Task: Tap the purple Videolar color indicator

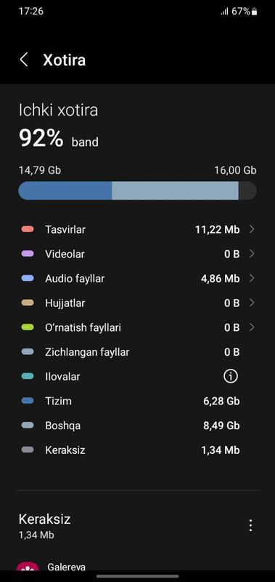Action: [28, 254]
